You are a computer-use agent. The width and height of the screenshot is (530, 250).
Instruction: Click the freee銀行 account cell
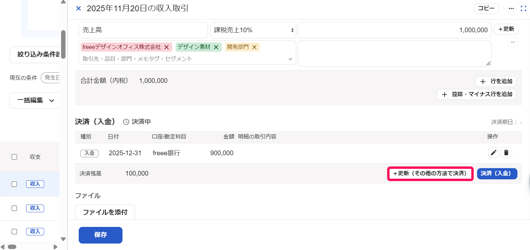167,153
